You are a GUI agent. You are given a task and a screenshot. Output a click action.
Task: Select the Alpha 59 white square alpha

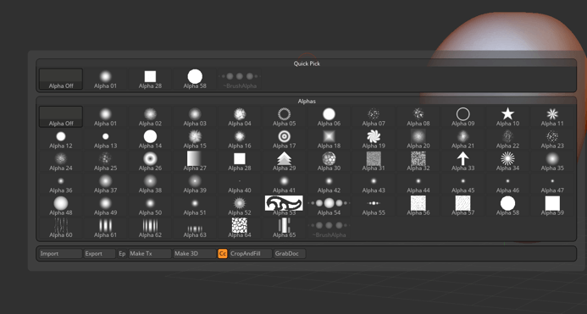[x=552, y=207]
